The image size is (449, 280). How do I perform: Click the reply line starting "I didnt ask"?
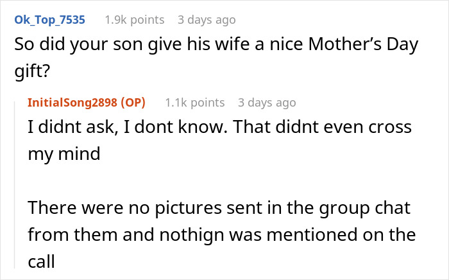tap(218, 127)
